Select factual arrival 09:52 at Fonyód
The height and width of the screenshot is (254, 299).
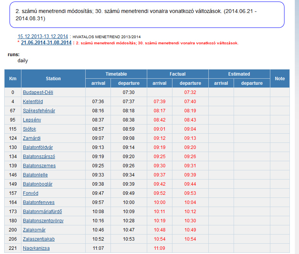click(x=159, y=193)
